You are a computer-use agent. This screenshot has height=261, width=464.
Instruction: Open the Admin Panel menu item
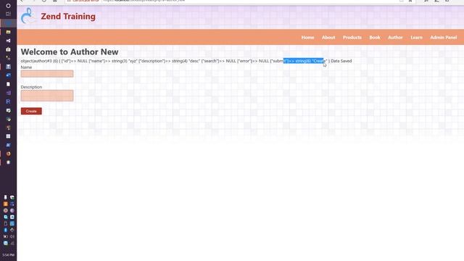[443, 38]
